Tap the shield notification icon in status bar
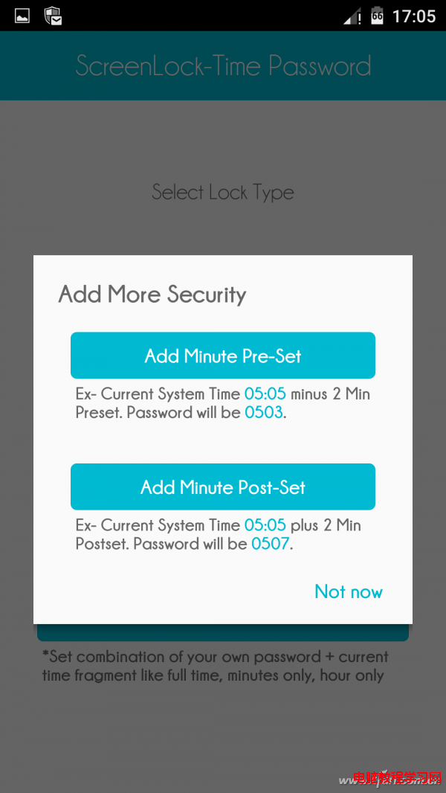 53,15
